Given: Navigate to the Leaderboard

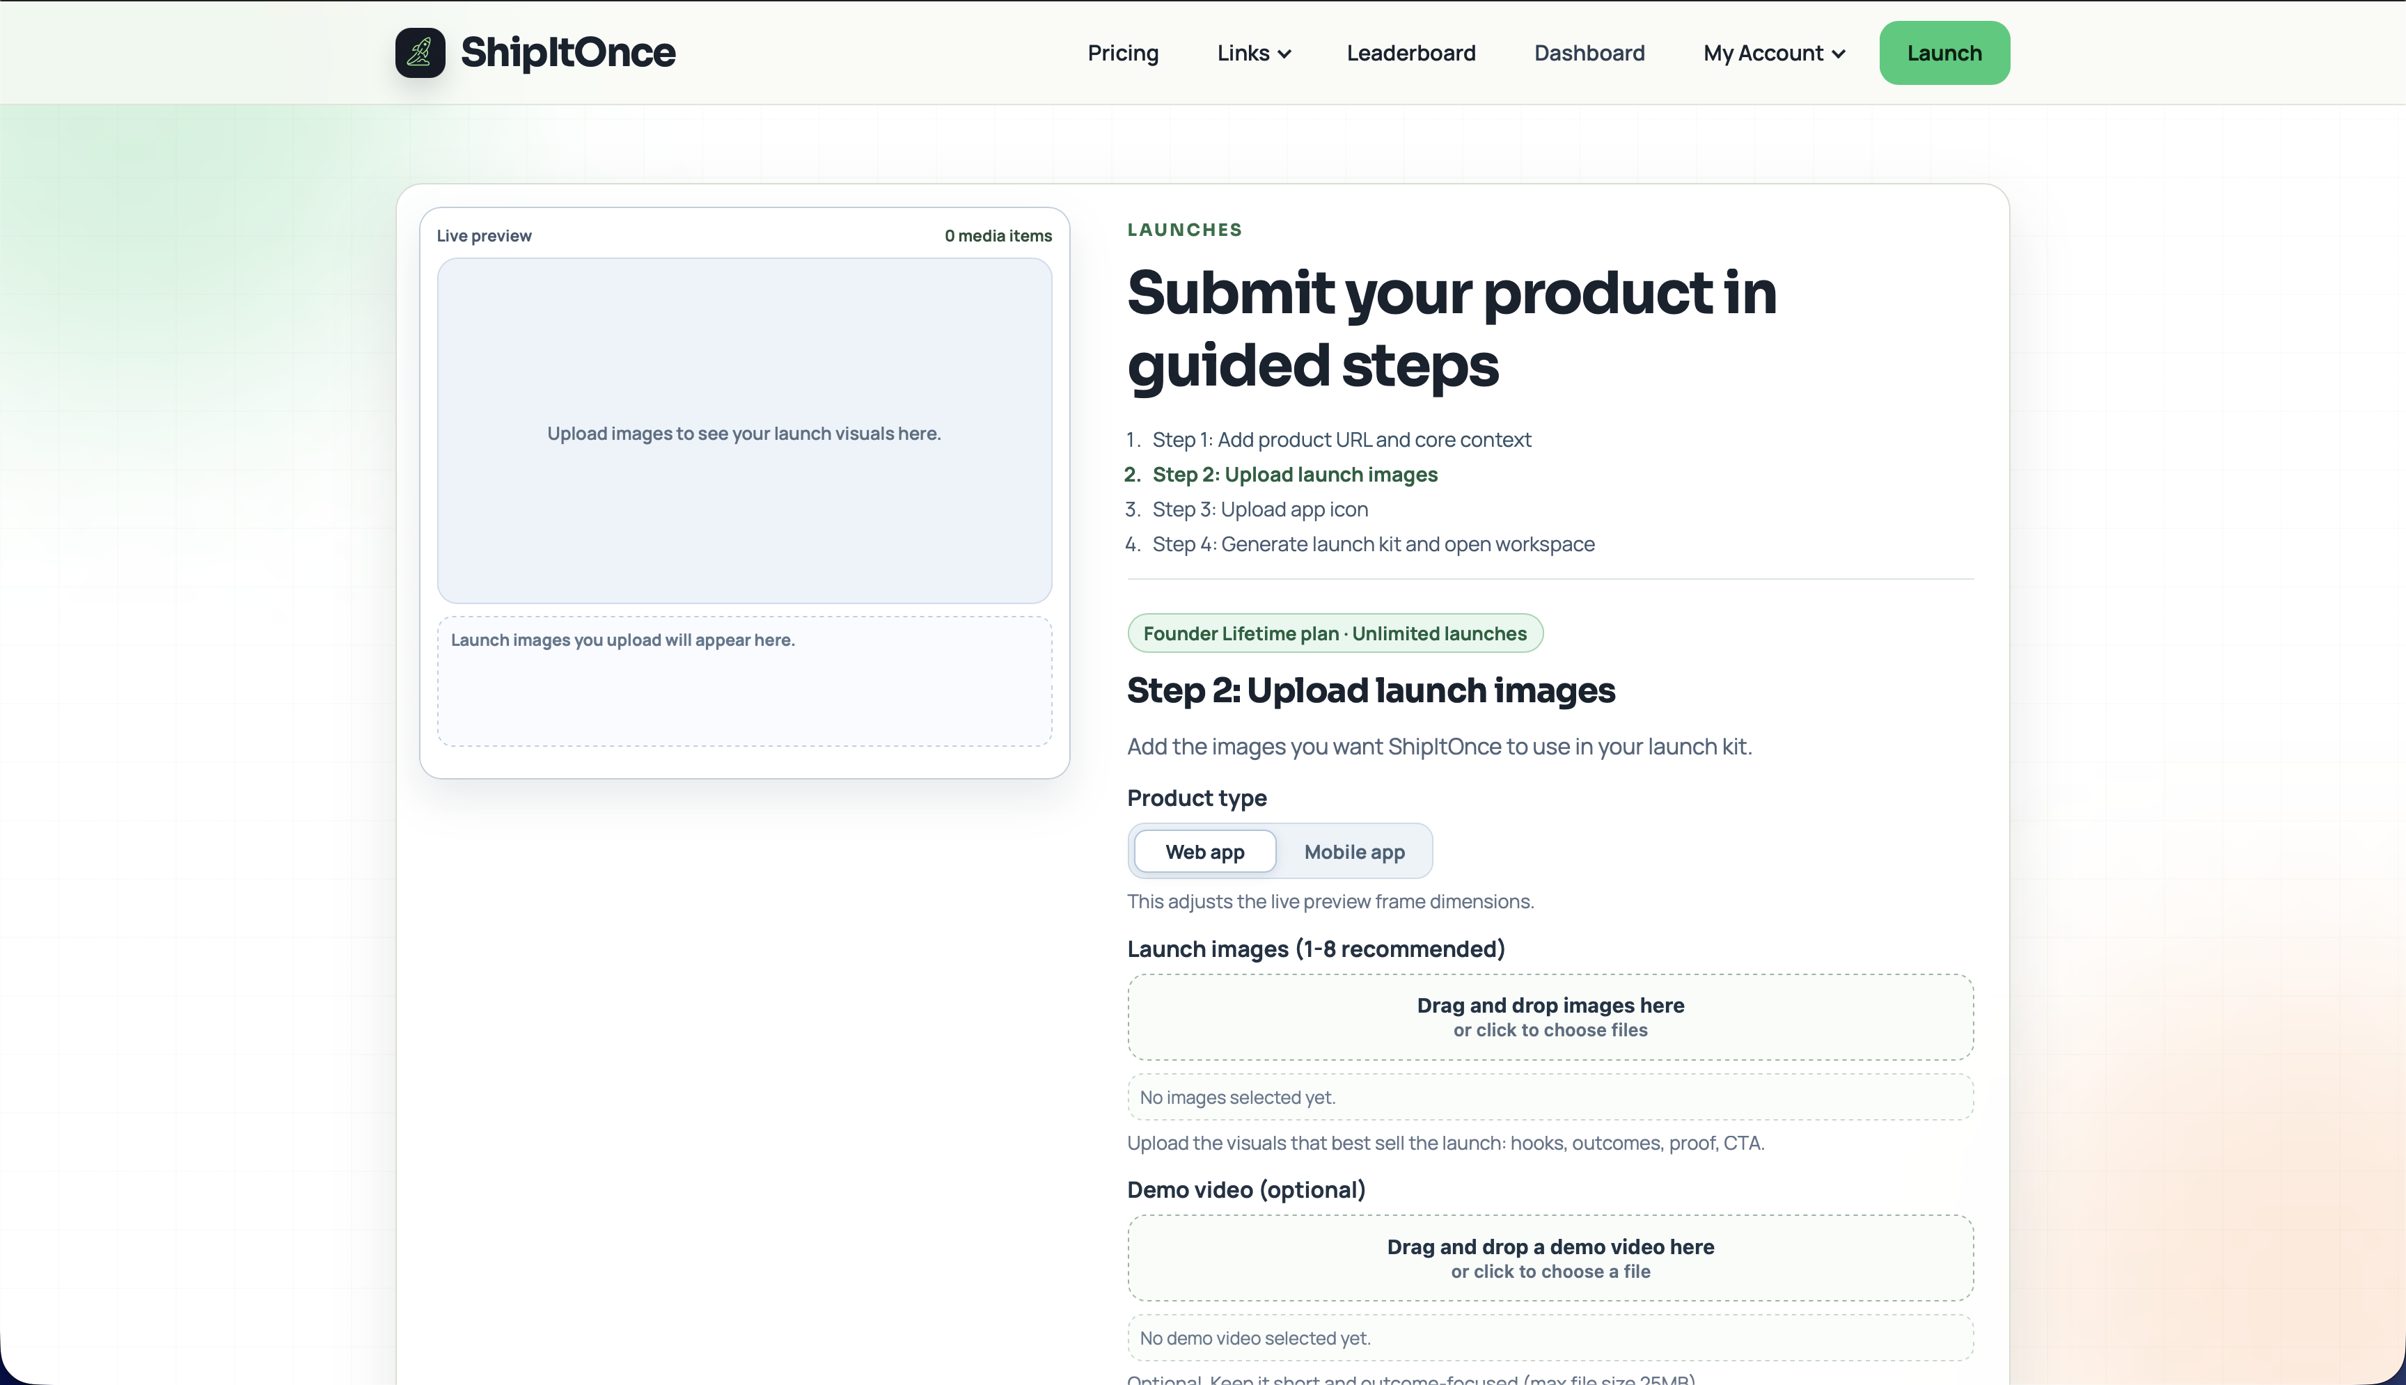Looking at the screenshot, I should click(x=1411, y=52).
